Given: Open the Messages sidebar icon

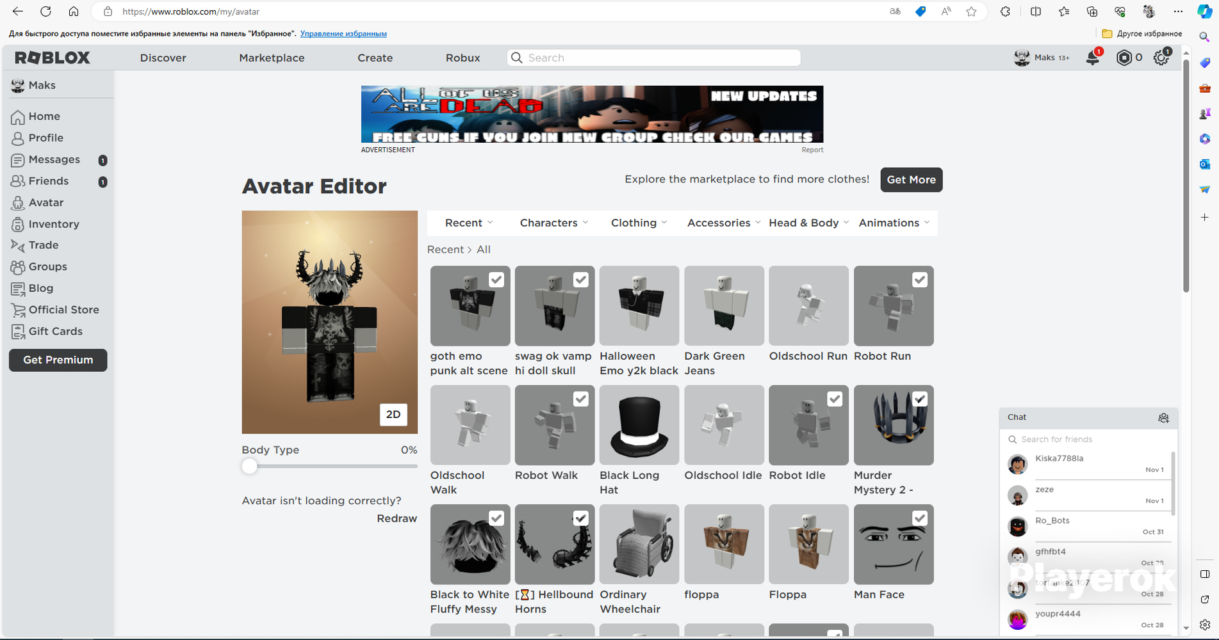Looking at the screenshot, I should pyautogui.click(x=18, y=160).
